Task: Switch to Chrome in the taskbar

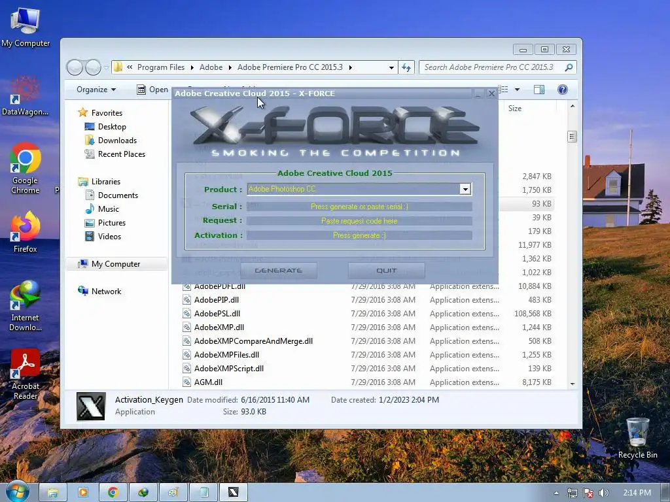Action: tap(113, 493)
